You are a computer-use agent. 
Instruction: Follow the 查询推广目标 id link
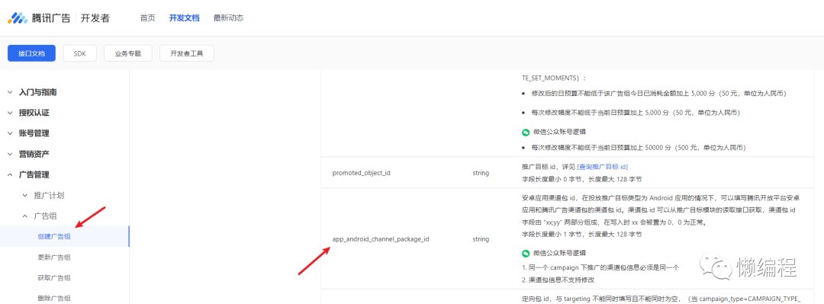pyautogui.click(x=603, y=167)
